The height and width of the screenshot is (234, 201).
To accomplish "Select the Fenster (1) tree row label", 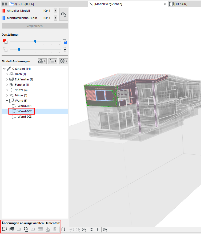I will pyautogui.click(x=22, y=85).
